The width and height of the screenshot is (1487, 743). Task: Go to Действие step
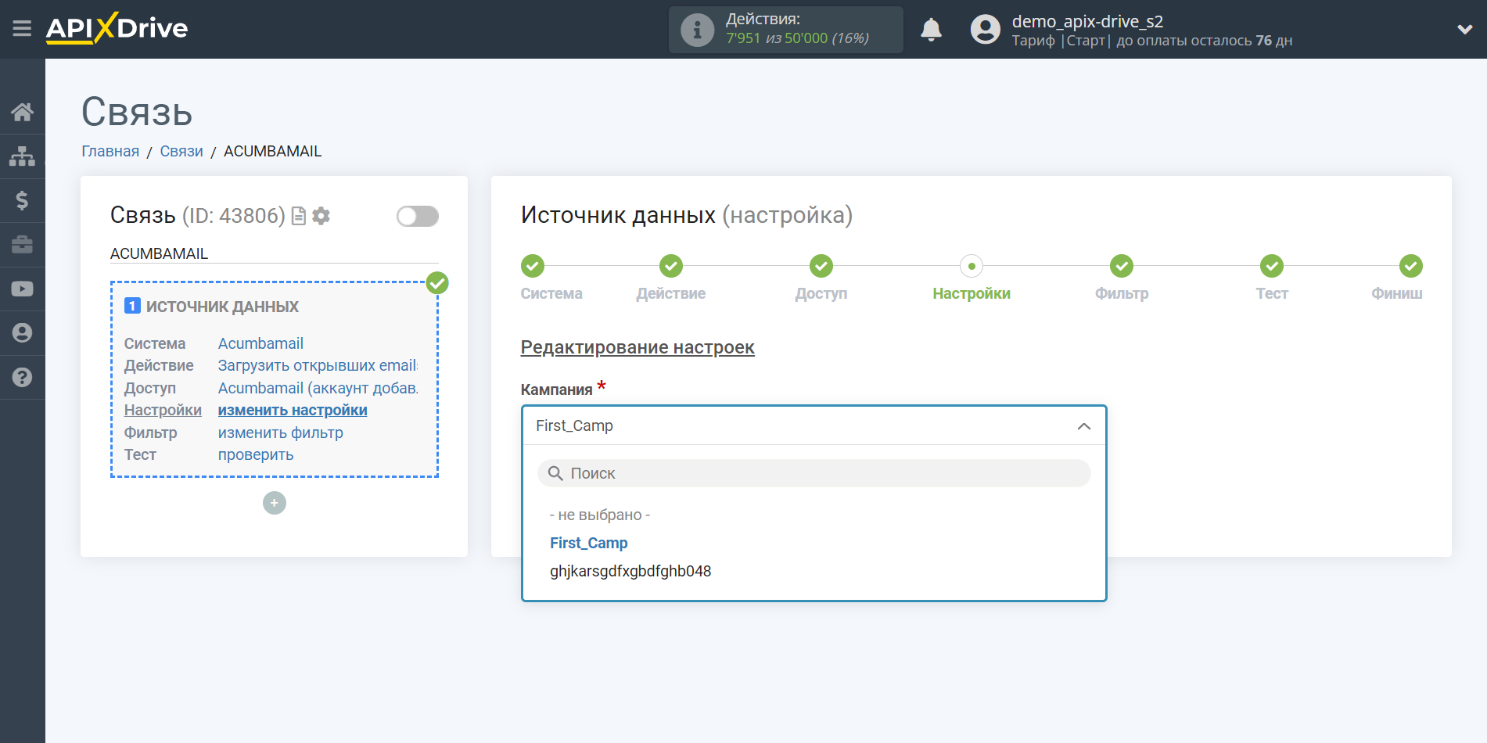click(670, 266)
